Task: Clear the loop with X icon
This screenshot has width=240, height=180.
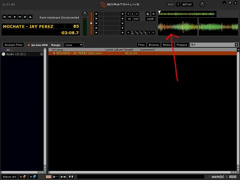Action: (153, 14)
